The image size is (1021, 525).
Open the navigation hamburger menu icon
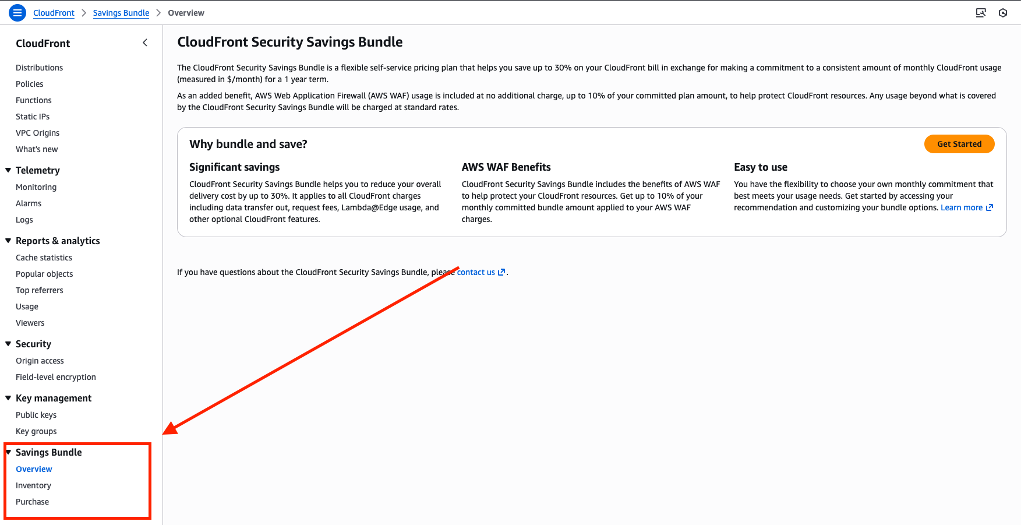(17, 12)
